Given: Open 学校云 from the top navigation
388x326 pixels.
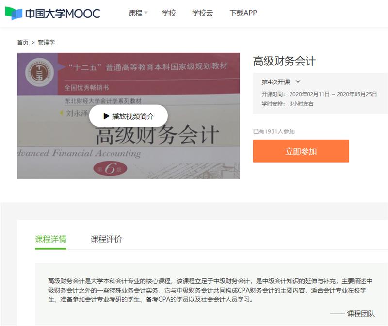Looking at the screenshot, I should tap(202, 13).
